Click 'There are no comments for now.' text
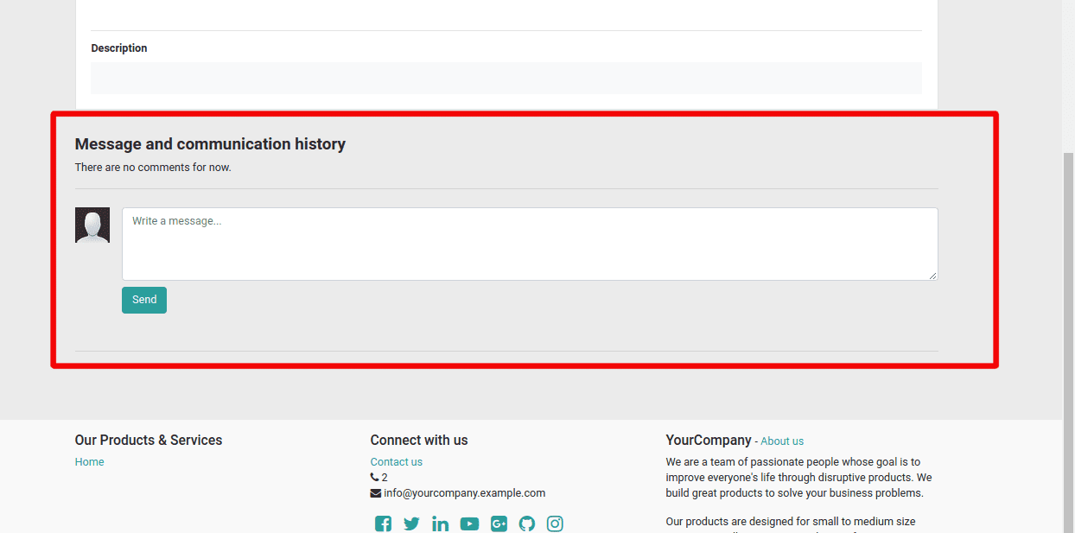 pyautogui.click(x=153, y=168)
